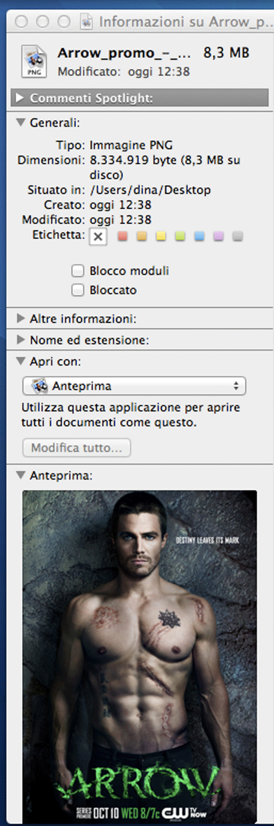Enable the Blocco moduli checkbox
Viewport: 274px width, 826px height.
tap(78, 271)
